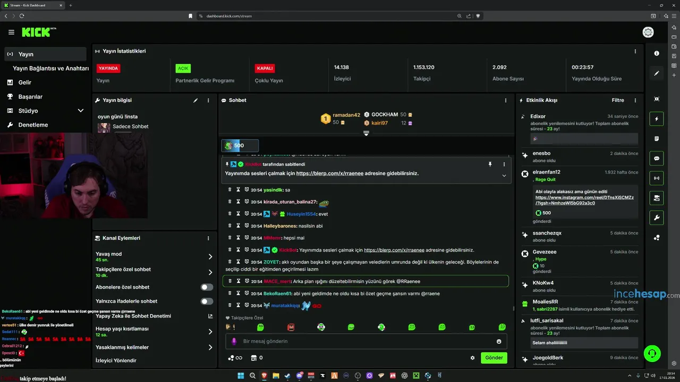Click the info icon in the right sidebar
The width and height of the screenshot is (680, 382).
pyautogui.click(x=657, y=54)
